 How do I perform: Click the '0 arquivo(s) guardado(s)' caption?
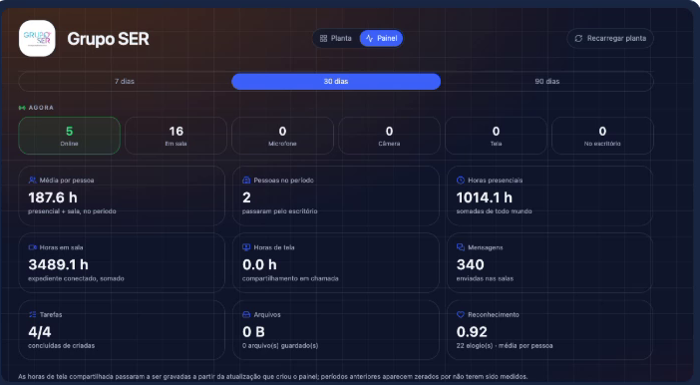pos(280,346)
